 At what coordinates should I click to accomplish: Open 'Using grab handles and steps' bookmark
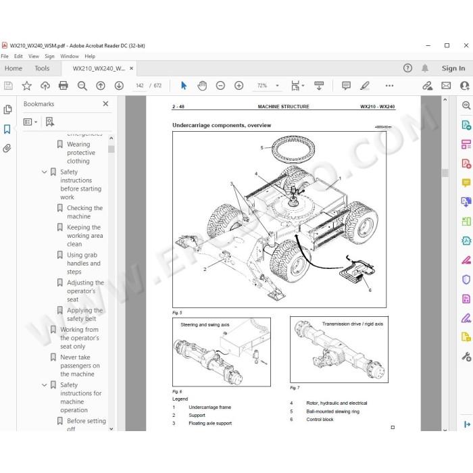coord(84,264)
